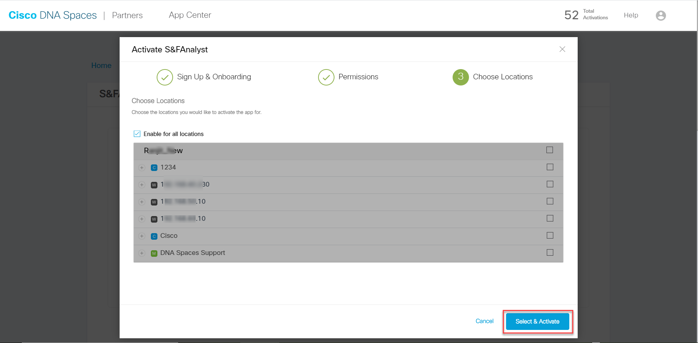Viewport: 698px width, 343px height.
Task: Open the App Center tab
Action: pos(190,15)
